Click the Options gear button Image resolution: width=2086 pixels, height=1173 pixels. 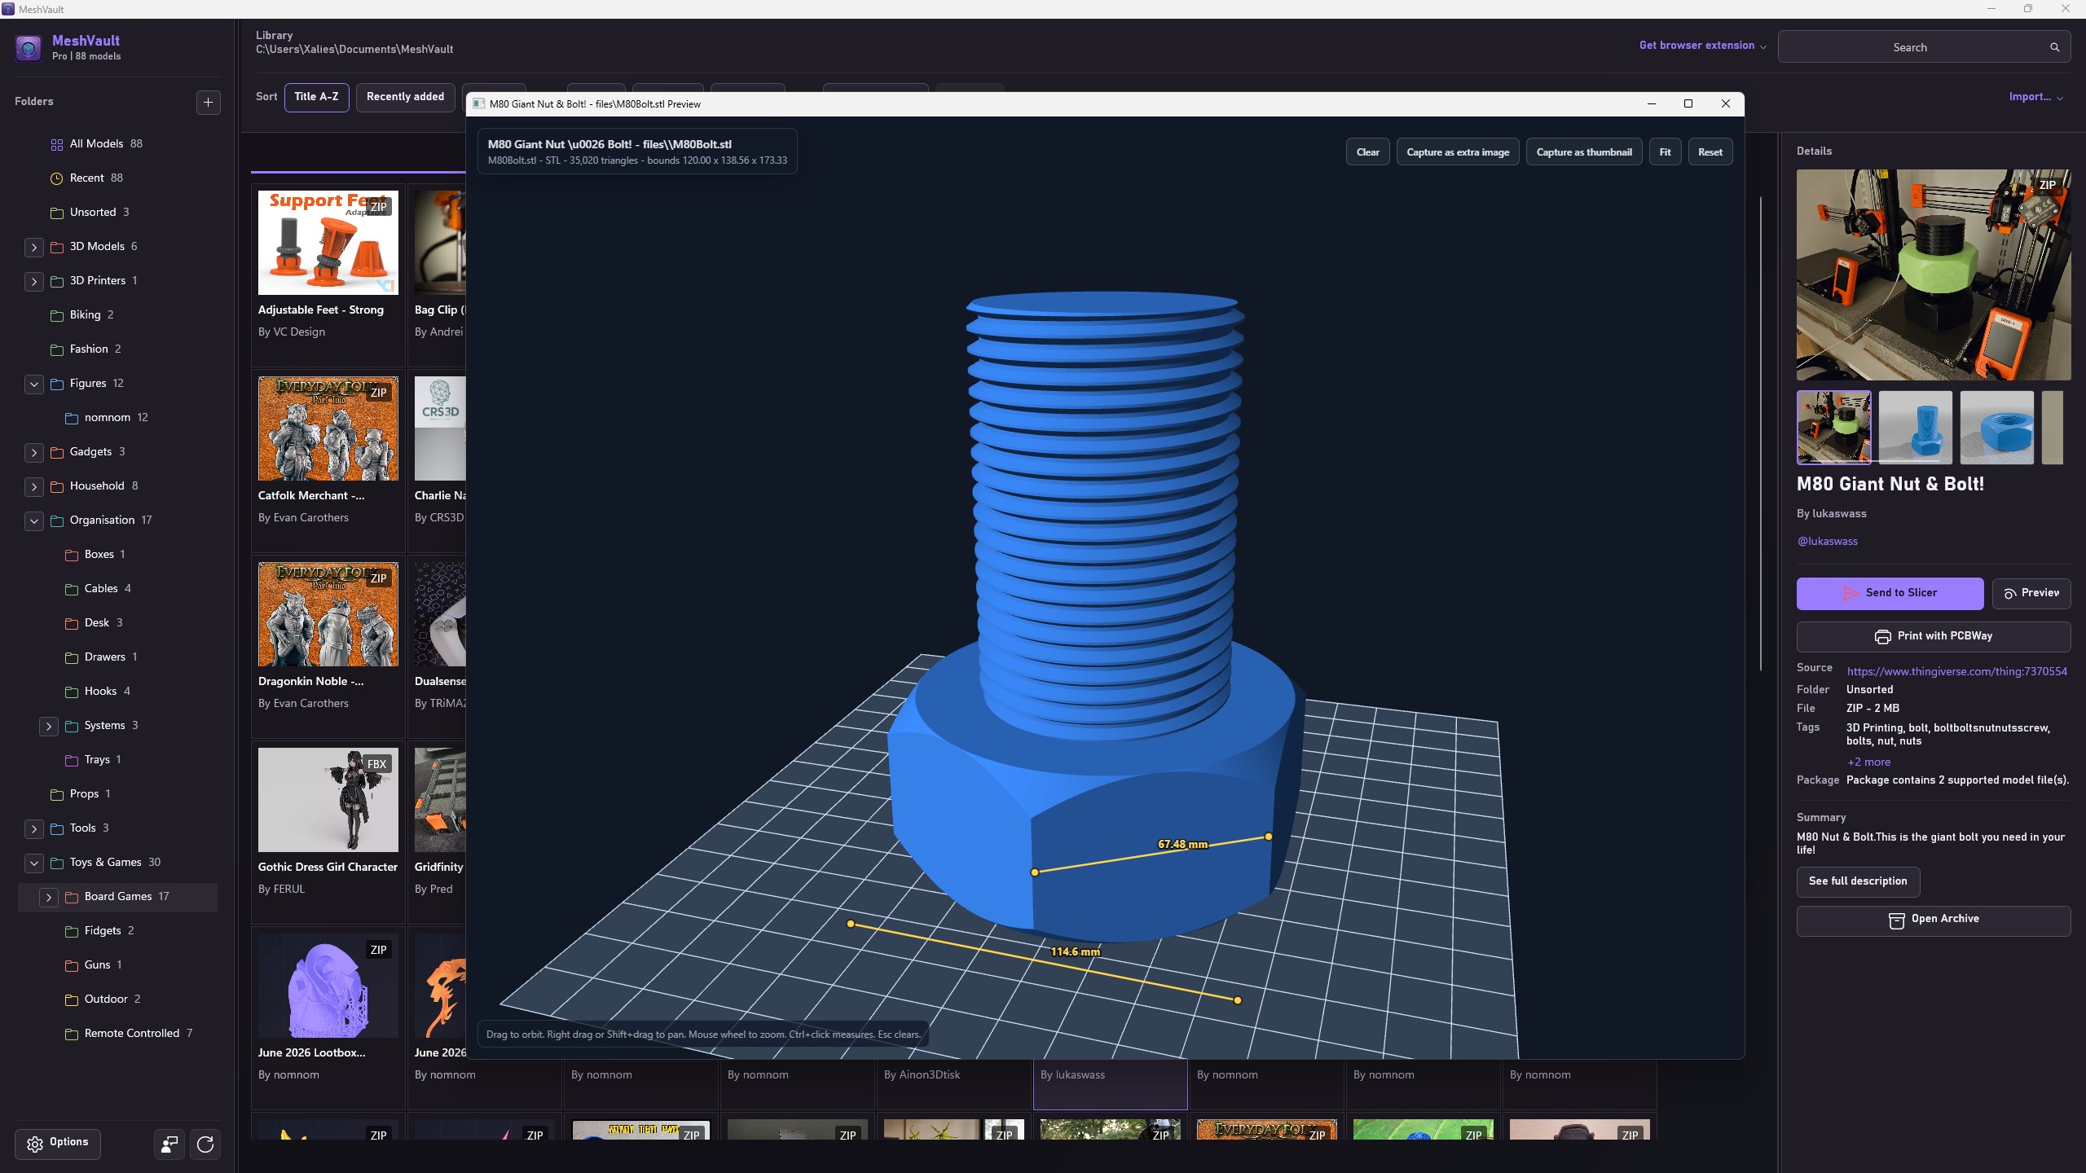coord(58,1144)
